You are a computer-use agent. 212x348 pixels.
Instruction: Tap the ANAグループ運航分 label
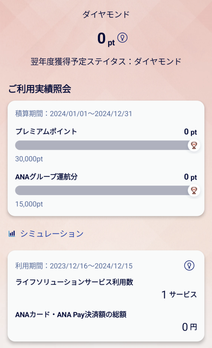pyautogui.click(x=49, y=177)
